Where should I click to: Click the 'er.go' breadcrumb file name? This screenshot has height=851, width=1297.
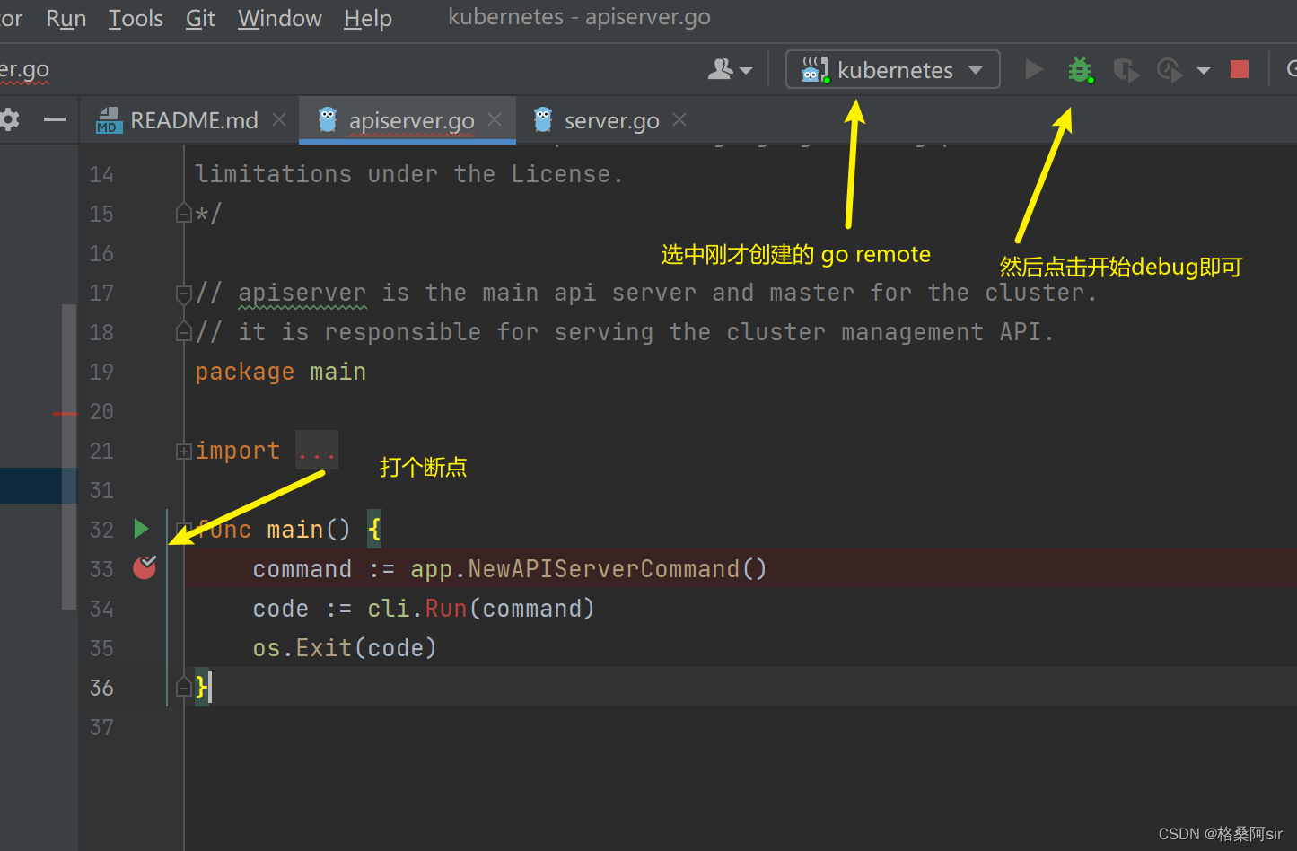point(24,70)
